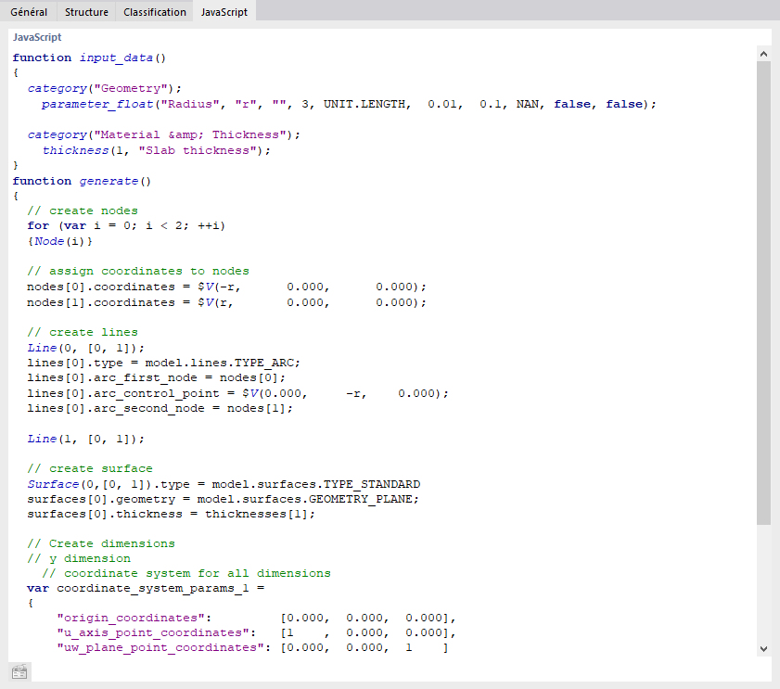Click the '// Create dimensions' comment
Image resolution: width=780 pixels, height=689 pixels.
pos(101,543)
